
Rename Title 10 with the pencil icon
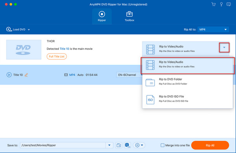point(26,75)
